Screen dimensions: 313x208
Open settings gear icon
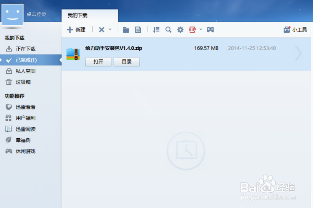click(x=180, y=30)
